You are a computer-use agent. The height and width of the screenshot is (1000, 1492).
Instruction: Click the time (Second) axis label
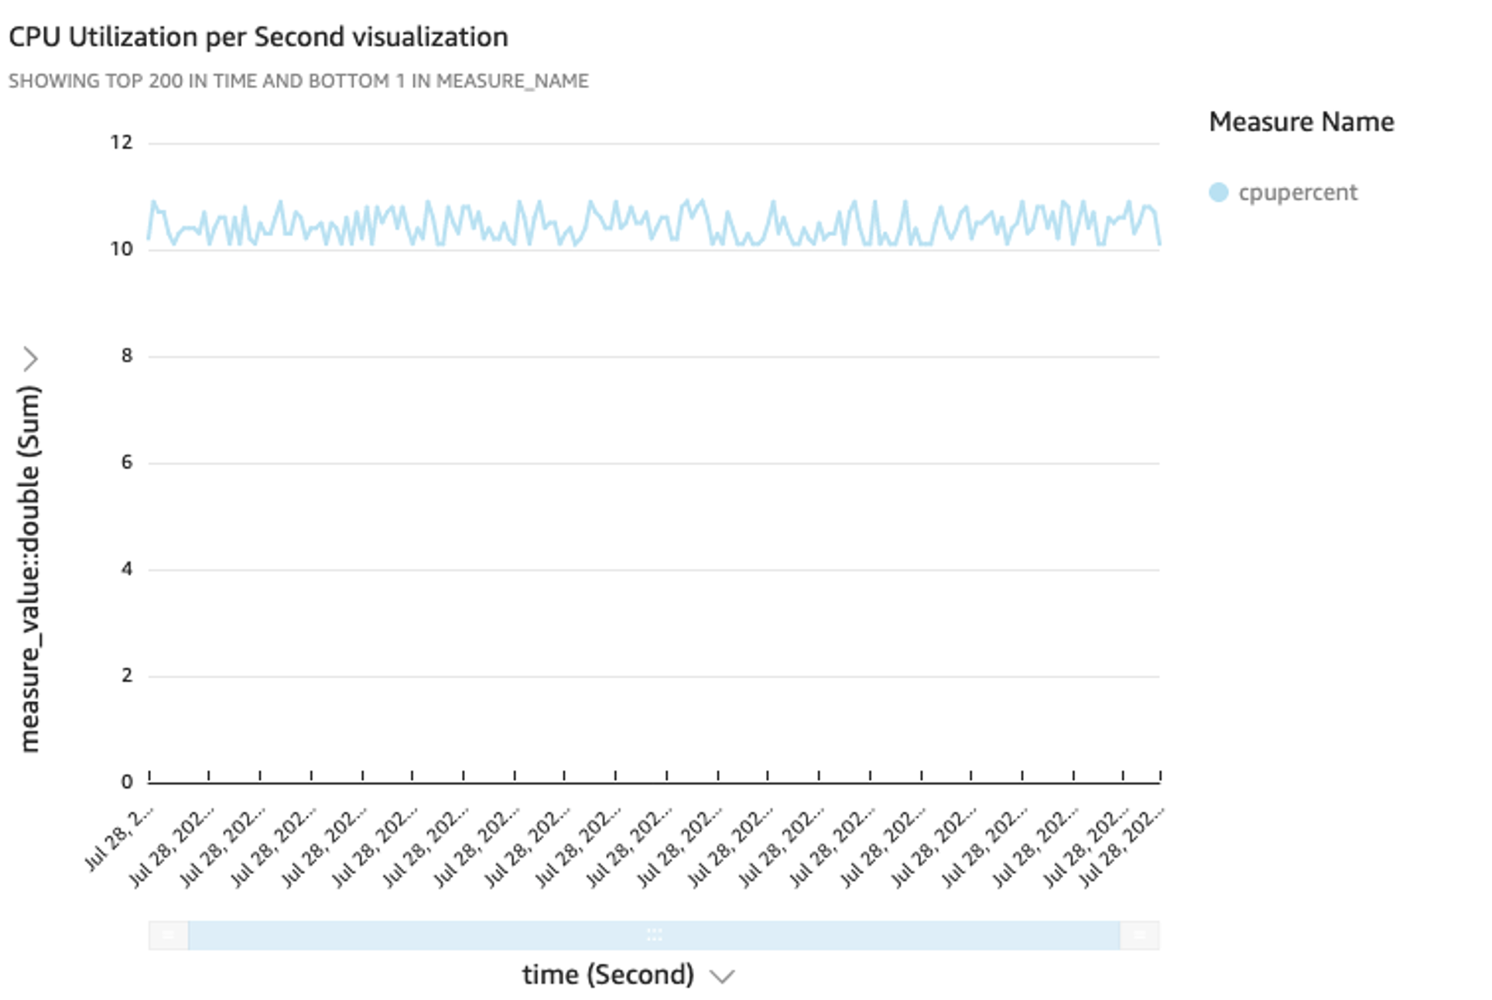click(x=607, y=974)
